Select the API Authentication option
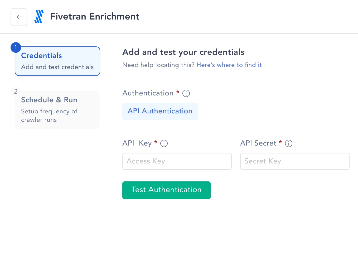The height and width of the screenshot is (280, 358). pyautogui.click(x=160, y=111)
